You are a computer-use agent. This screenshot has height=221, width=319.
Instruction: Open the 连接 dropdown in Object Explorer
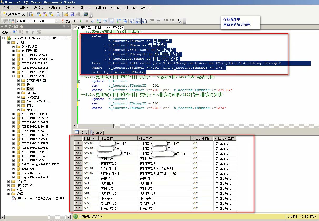point(6,32)
